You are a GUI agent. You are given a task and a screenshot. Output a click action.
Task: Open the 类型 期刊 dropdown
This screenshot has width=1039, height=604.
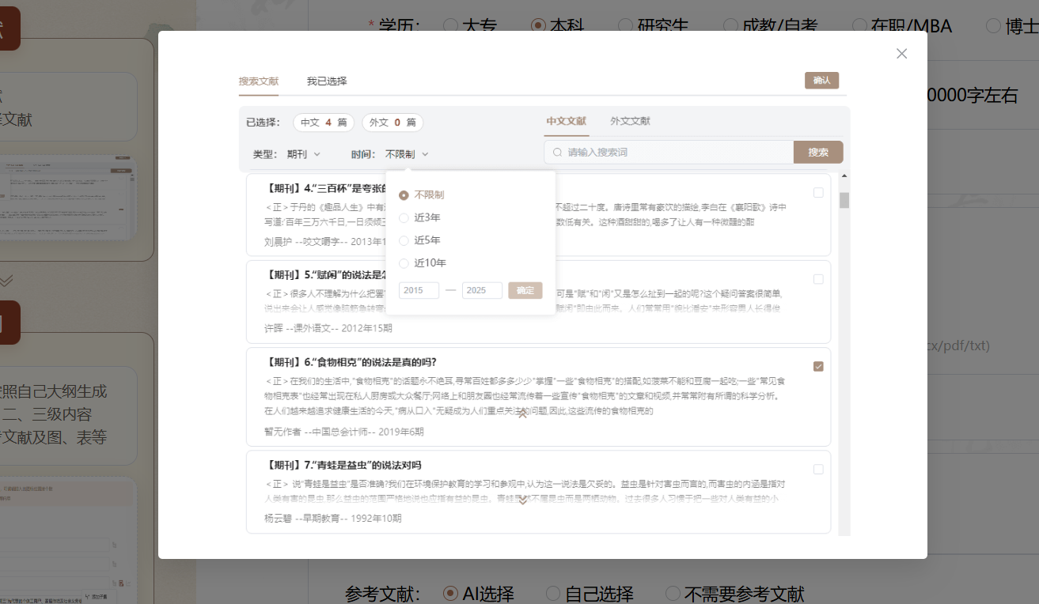tap(303, 154)
